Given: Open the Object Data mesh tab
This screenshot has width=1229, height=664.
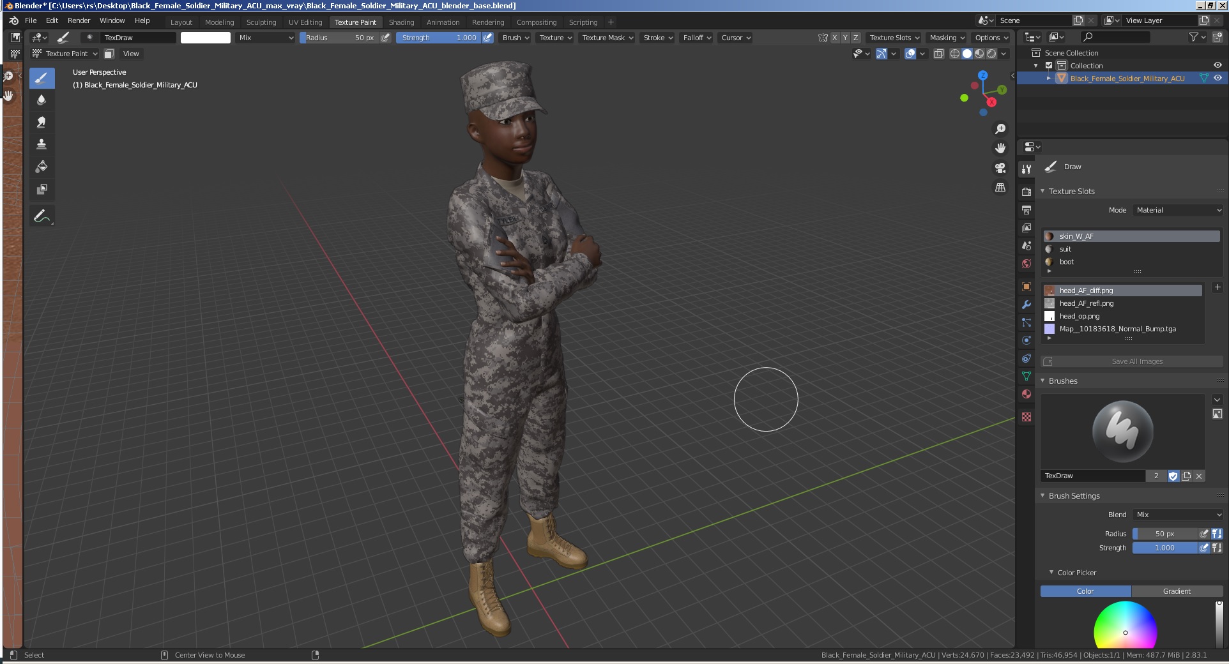Looking at the screenshot, I should 1027,376.
